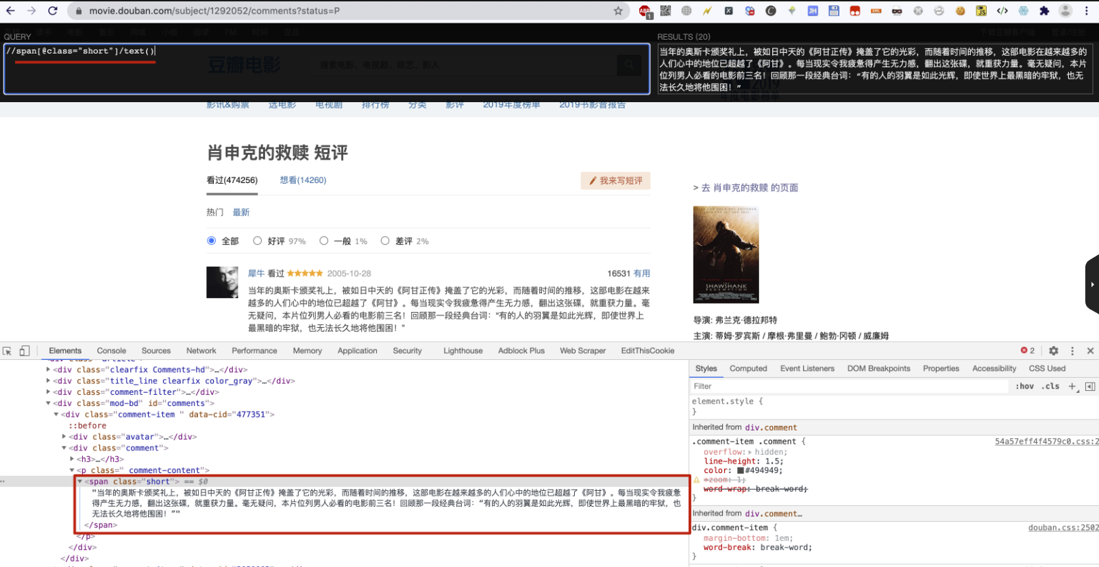1099x567 pixels.
Task: Click the 我来写短评 button
Action: point(615,180)
